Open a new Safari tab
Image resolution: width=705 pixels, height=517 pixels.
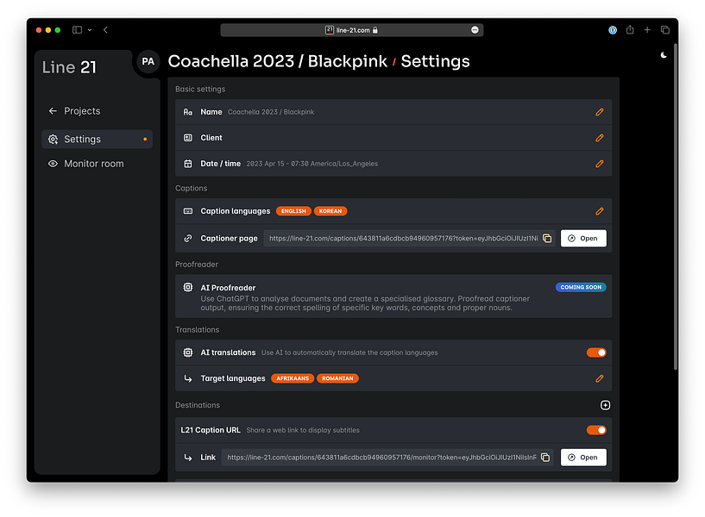(x=647, y=29)
